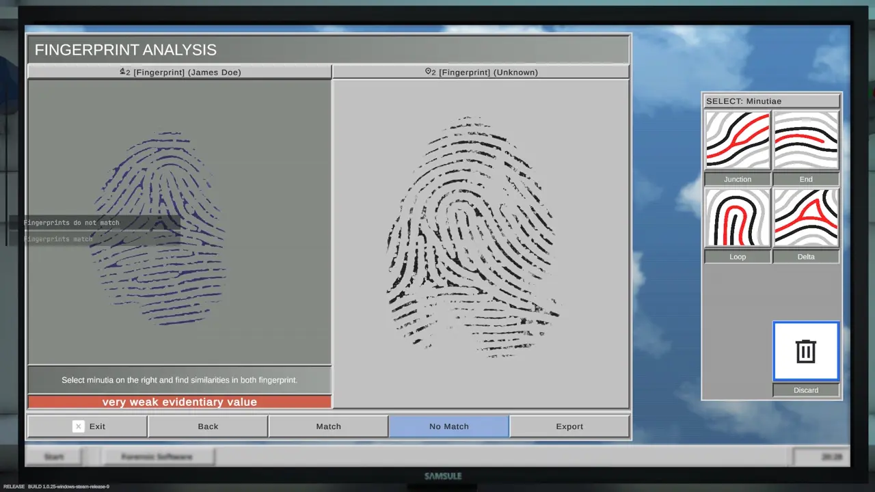
Task: Click the James Doe fingerprint image
Action: (159, 228)
